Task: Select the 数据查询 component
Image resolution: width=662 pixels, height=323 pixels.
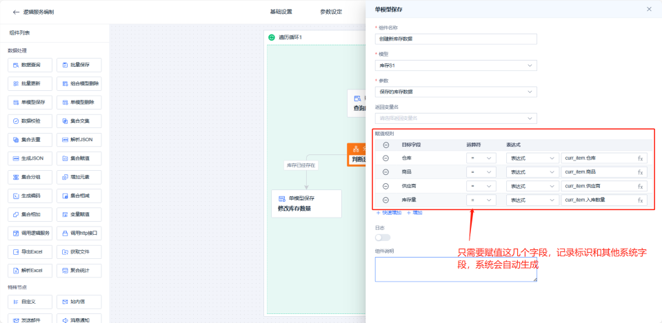Action: [30, 65]
